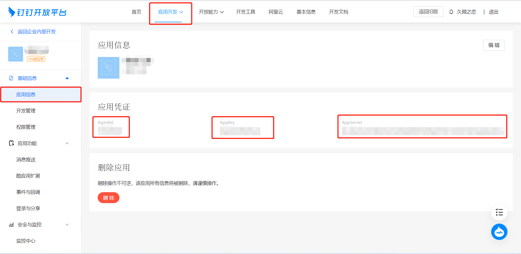Viewport: 521px width, 254px height.
Task: Open the 阿里云 menu item
Action: tap(276, 12)
